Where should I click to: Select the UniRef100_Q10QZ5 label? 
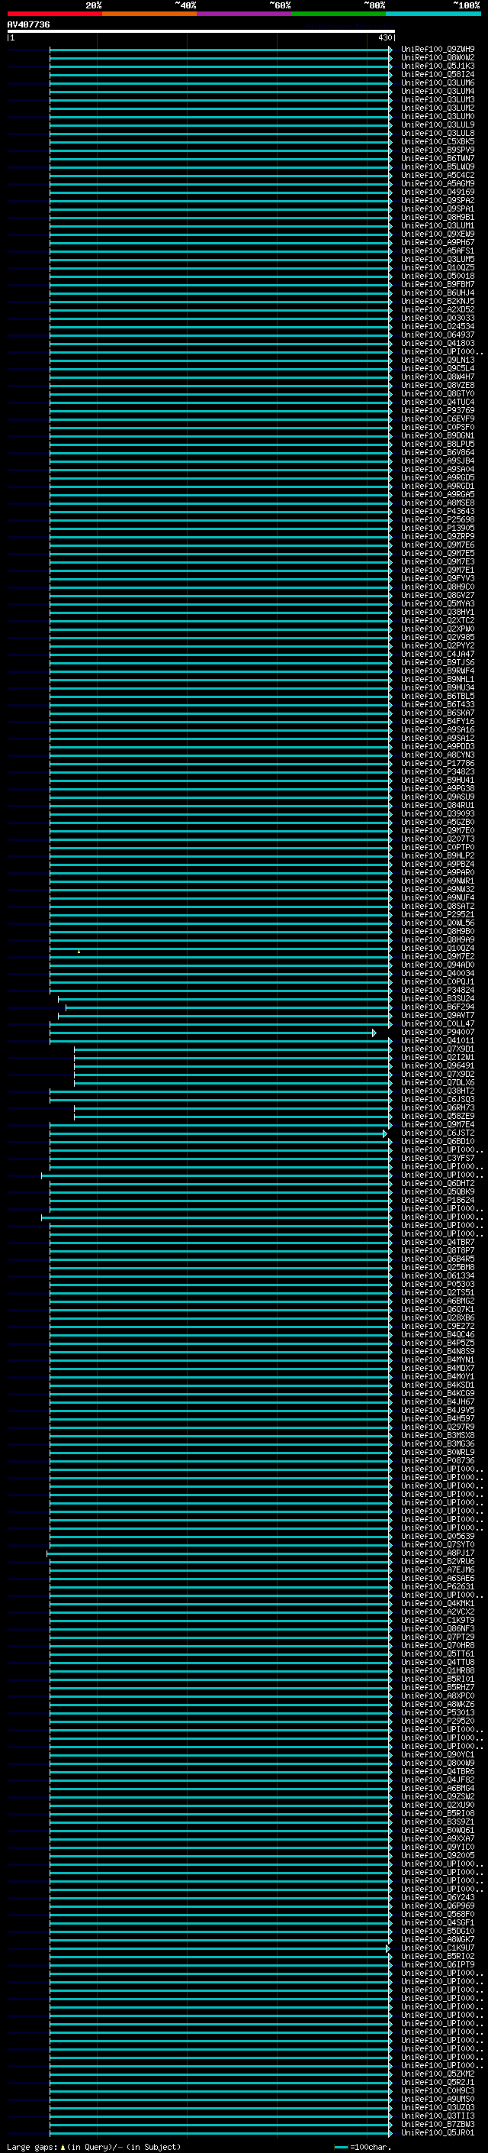[x=438, y=267]
